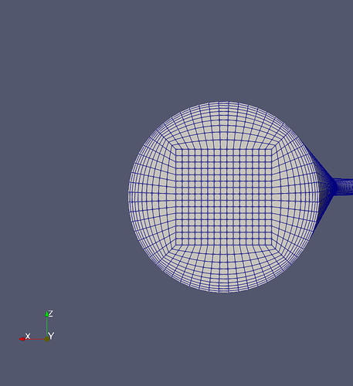Pick the top-right corner of the inner square block

(x=272, y=149)
